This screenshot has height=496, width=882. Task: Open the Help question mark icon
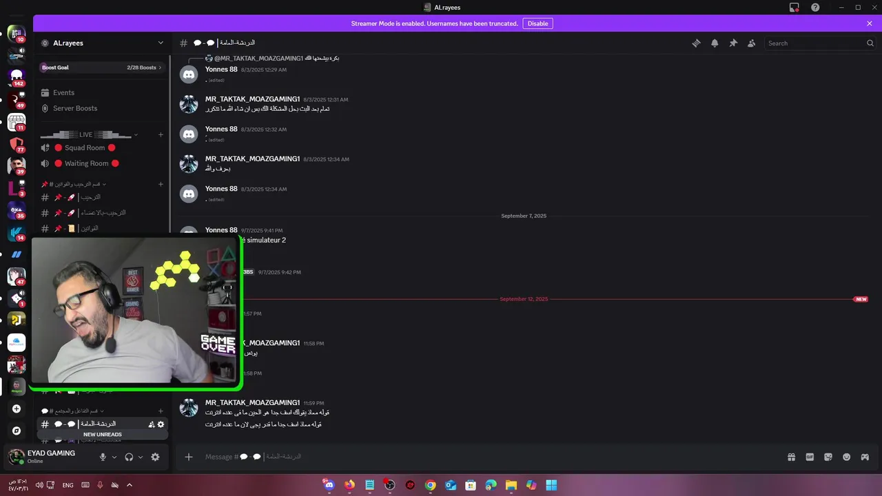(815, 8)
